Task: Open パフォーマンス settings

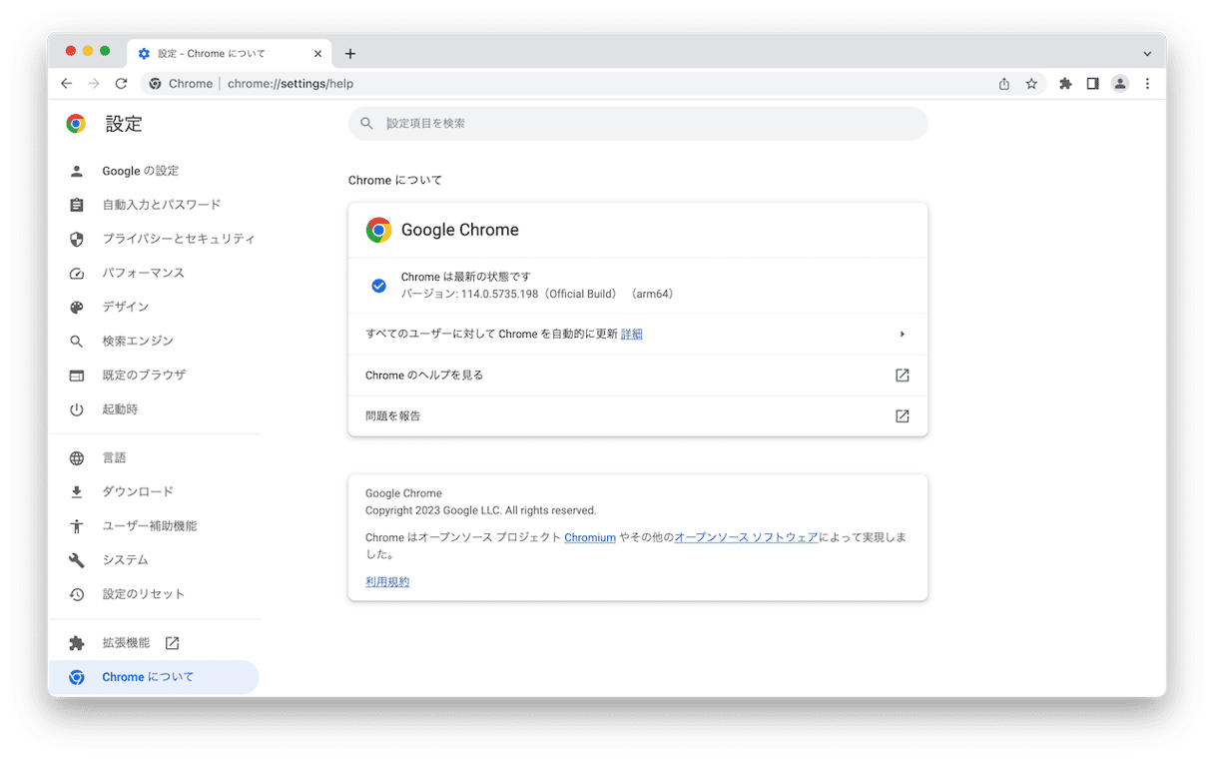Action: click(x=153, y=273)
